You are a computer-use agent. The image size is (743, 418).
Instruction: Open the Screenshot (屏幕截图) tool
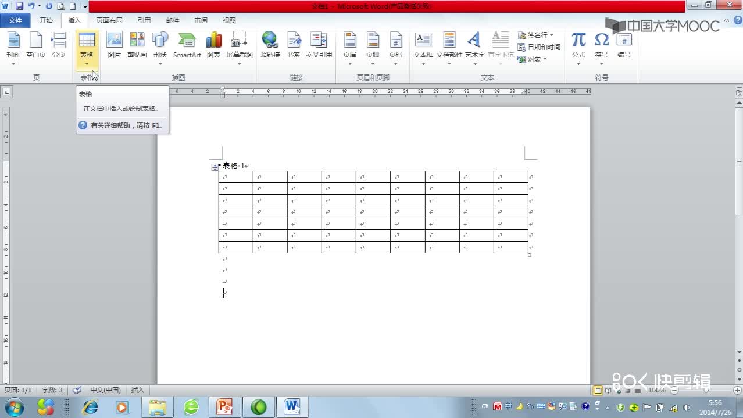click(x=240, y=48)
